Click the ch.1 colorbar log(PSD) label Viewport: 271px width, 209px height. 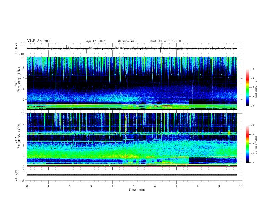[256, 89]
